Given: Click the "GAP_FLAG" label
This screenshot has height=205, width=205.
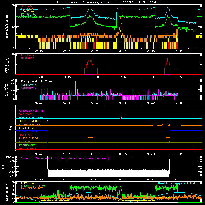Looking at the screenshot, I should coord(25,114).
